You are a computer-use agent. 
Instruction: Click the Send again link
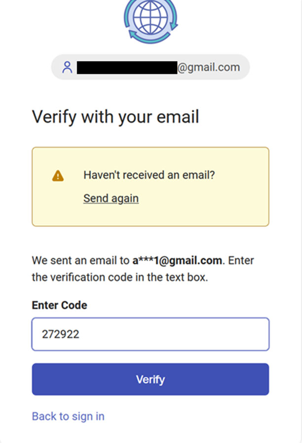(111, 199)
